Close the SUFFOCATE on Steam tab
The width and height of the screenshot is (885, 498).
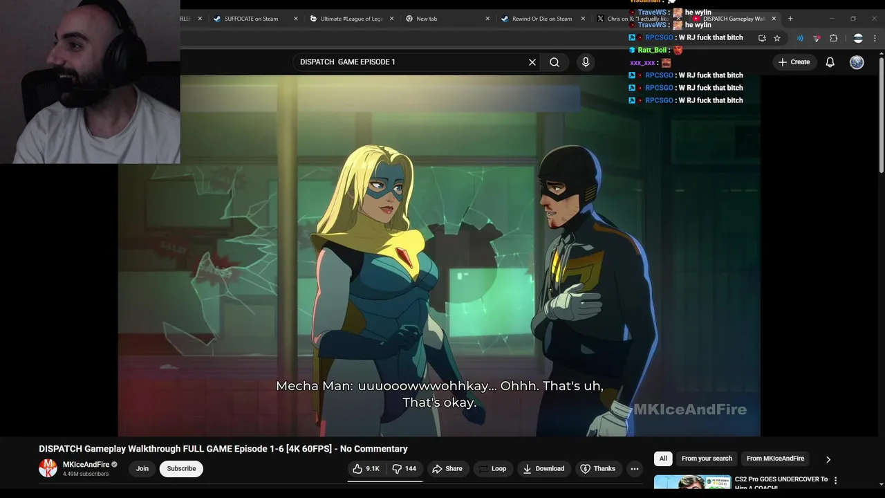coord(296,19)
